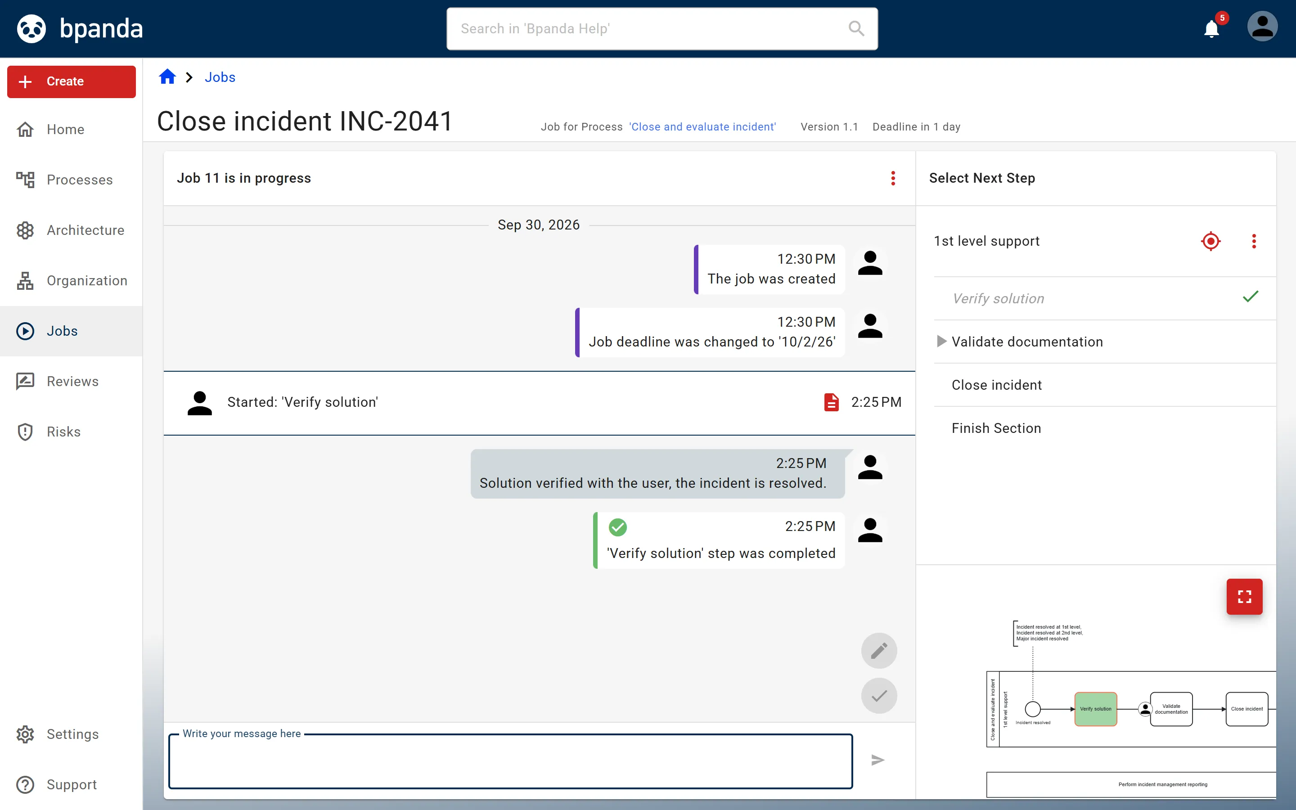Open Organization in the sidebar

tap(71, 280)
